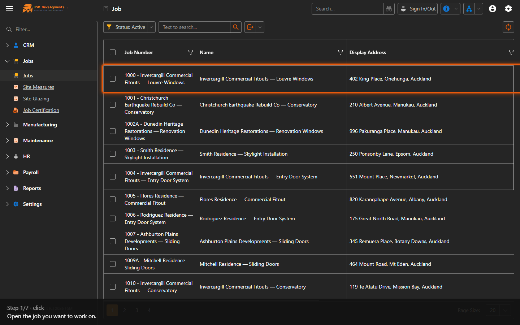Viewport: 520px width, 325px height.
Task: Check the box for job 1007
Action: click(x=113, y=241)
